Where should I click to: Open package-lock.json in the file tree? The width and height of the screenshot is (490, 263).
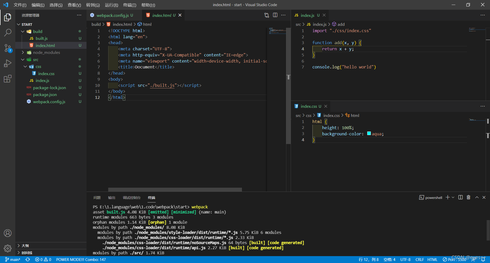pyautogui.click(x=51, y=88)
